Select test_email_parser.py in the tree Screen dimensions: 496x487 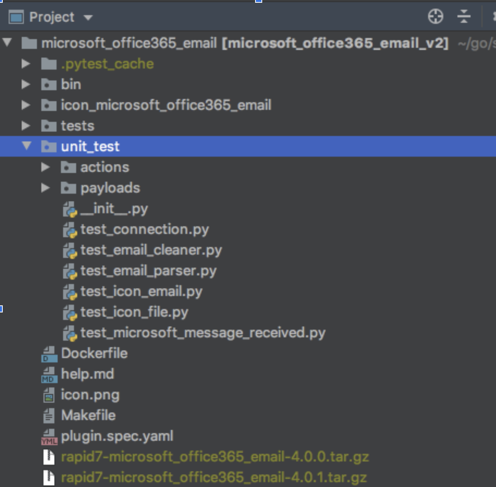tap(148, 271)
